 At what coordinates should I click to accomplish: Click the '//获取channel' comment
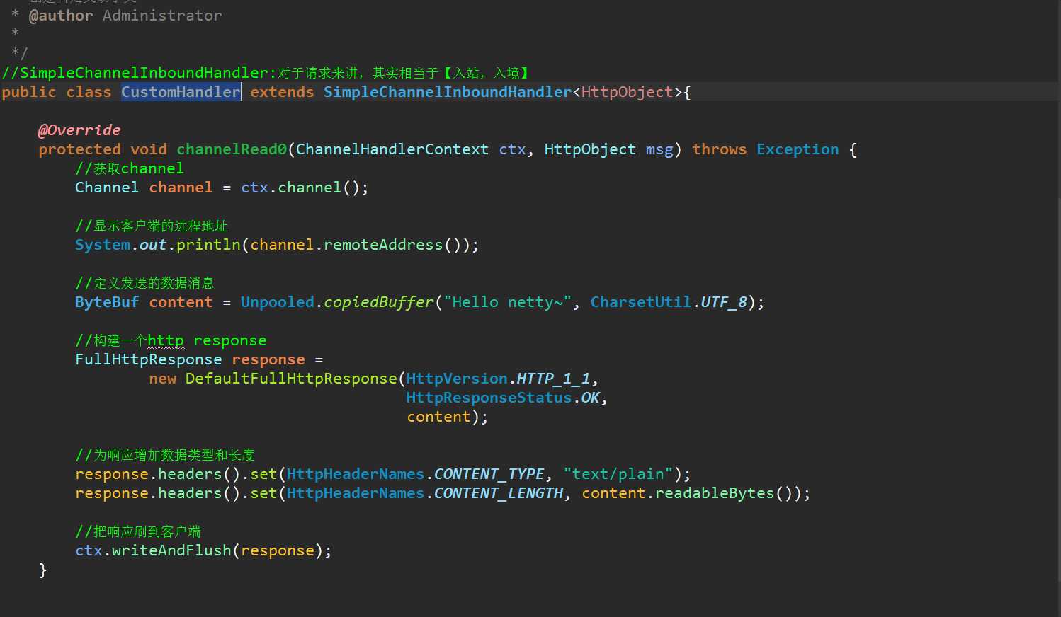pyautogui.click(x=130, y=168)
